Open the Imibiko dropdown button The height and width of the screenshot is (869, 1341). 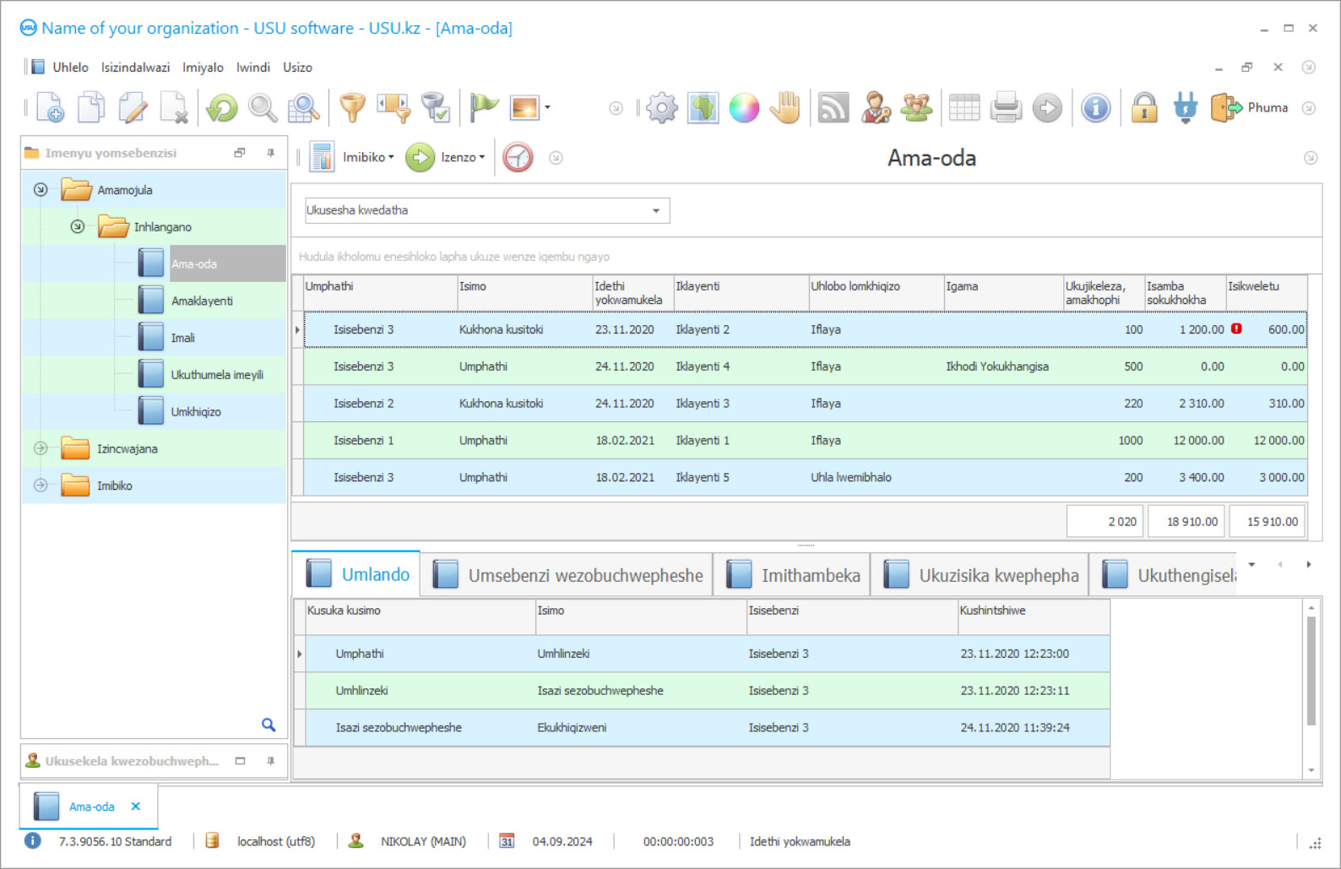click(x=367, y=157)
